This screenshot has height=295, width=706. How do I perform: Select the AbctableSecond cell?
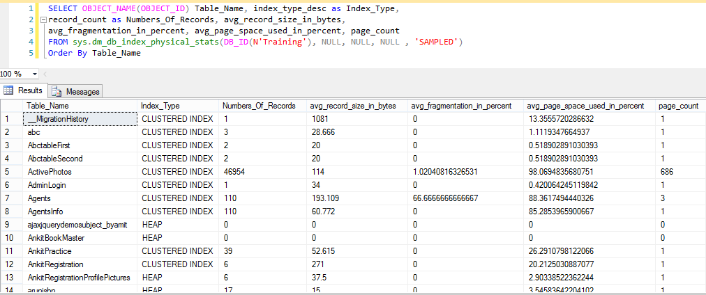pyautogui.click(x=80, y=159)
